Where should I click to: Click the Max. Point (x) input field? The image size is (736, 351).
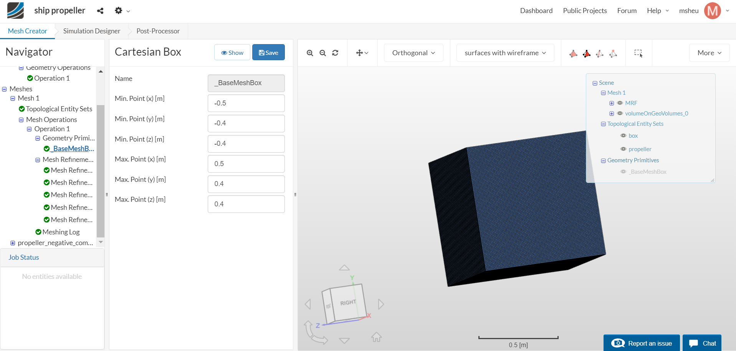pyautogui.click(x=246, y=164)
